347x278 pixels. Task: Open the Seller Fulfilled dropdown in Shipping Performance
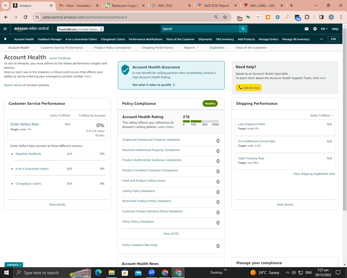322,115
